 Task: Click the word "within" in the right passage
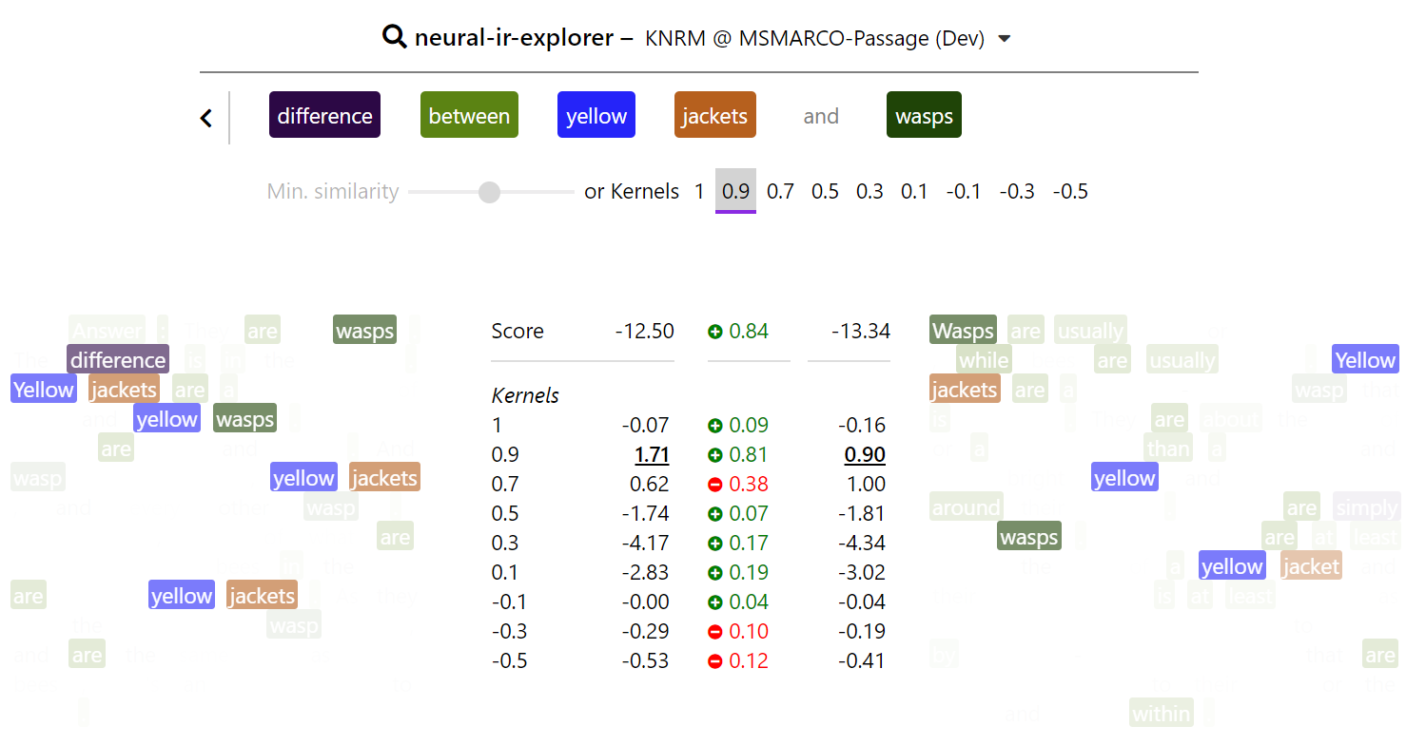(1162, 713)
